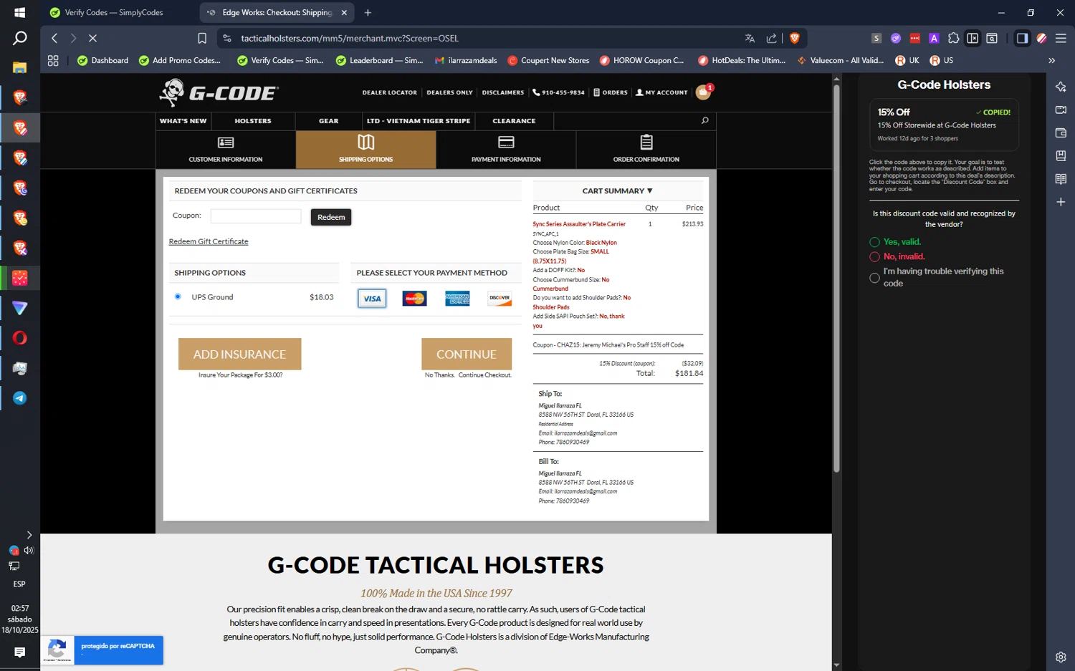Click the Coupon code input field
This screenshot has width=1075, height=671.
[x=256, y=216]
